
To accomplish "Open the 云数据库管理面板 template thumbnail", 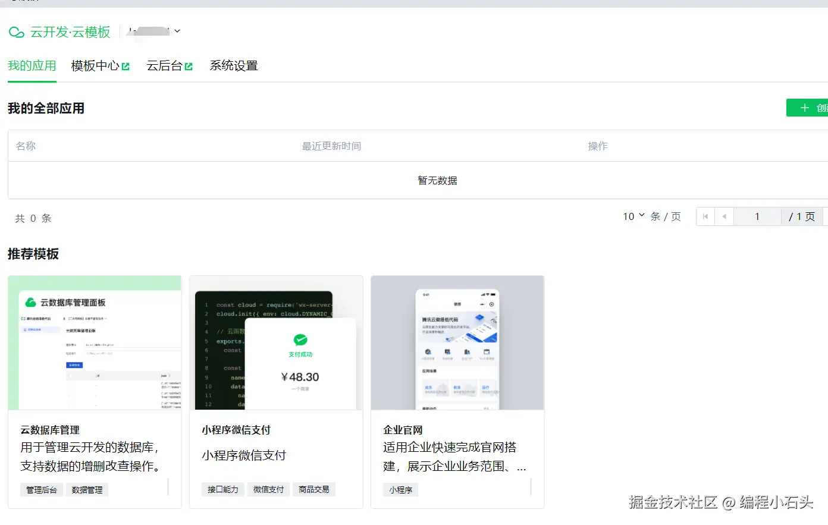I will [95, 342].
